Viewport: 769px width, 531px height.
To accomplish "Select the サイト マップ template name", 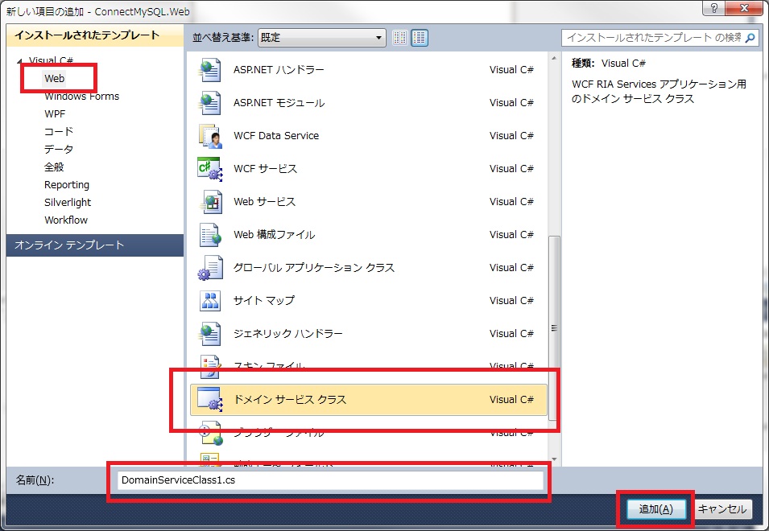I will 264,301.
